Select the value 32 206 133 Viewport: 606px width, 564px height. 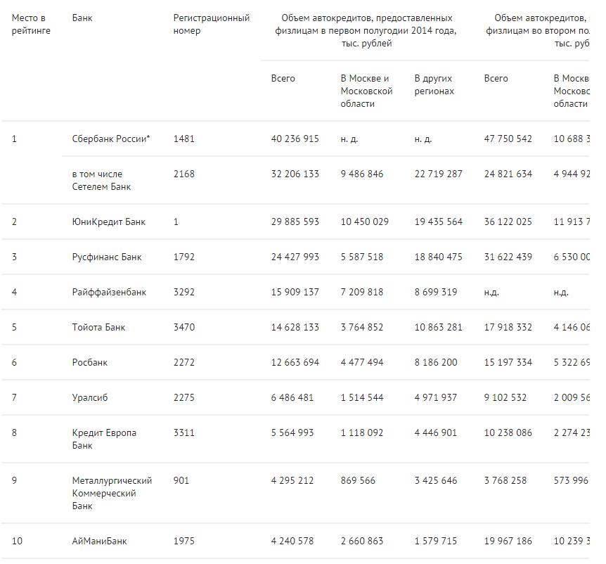tap(295, 174)
